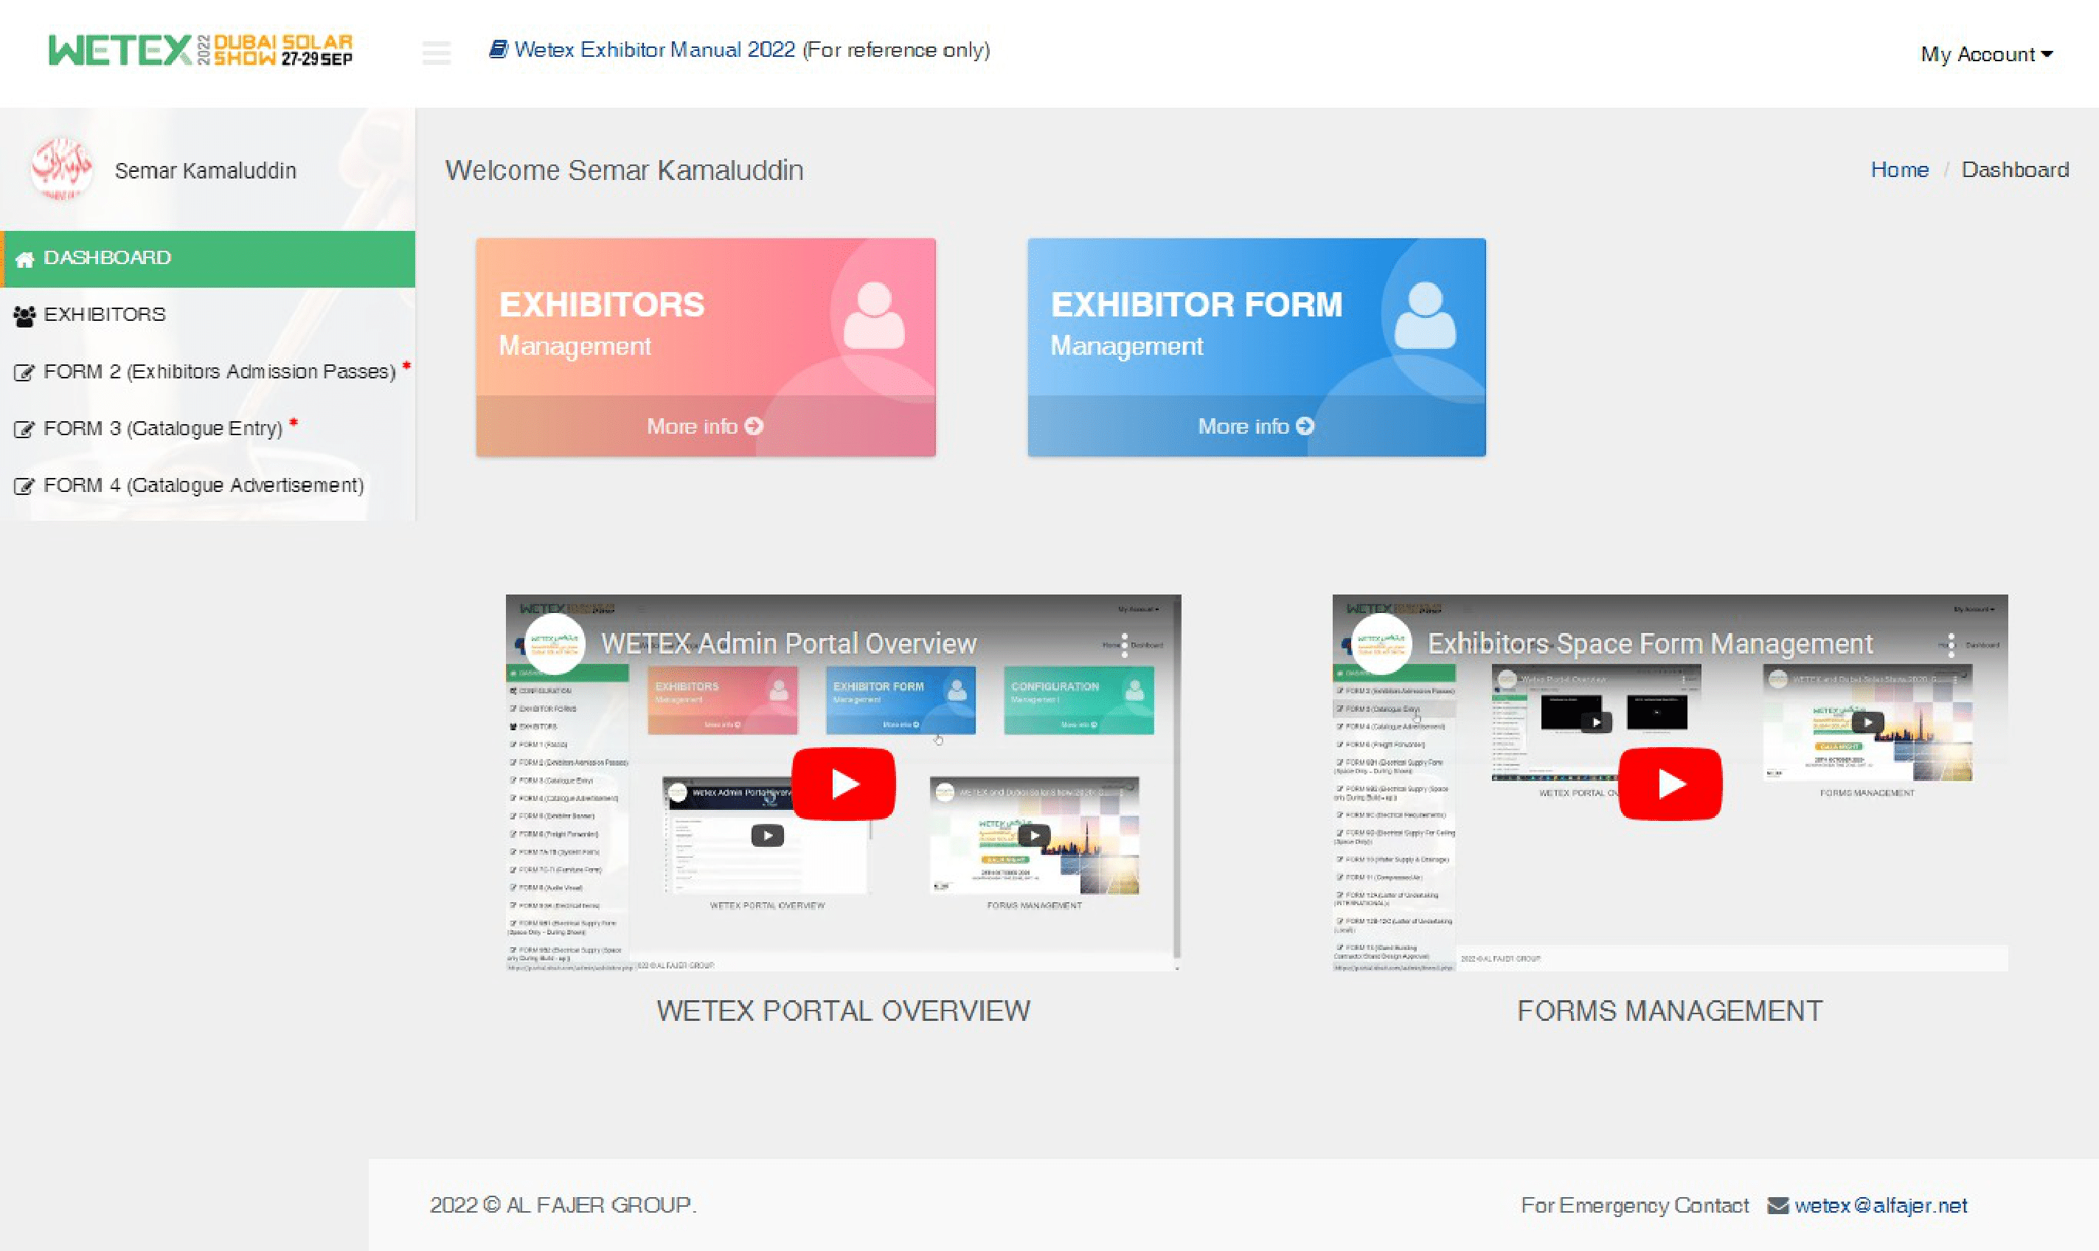Click the pencil icon for FORM 3
This screenshot has width=2099, height=1251.
(24, 427)
